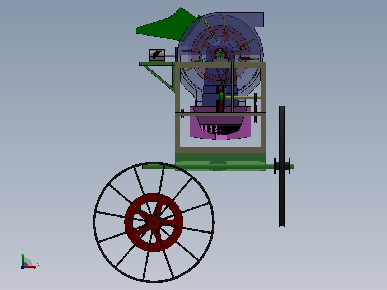Select the black edge-on wheel on the right shaft

(x=282, y=166)
